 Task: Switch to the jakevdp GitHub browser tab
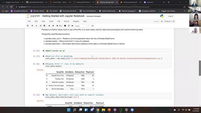click(36, 2)
